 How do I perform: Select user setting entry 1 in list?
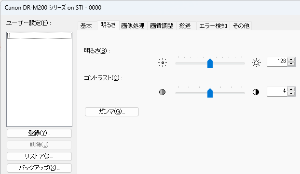click(x=39, y=36)
